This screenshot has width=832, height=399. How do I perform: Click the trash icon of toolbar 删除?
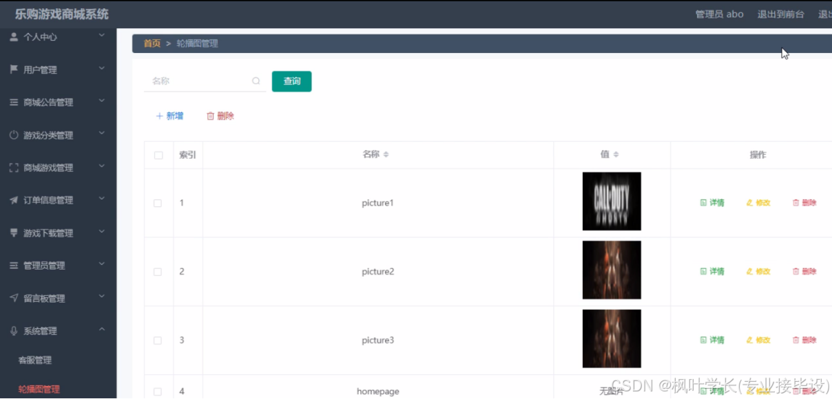coord(211,116)
